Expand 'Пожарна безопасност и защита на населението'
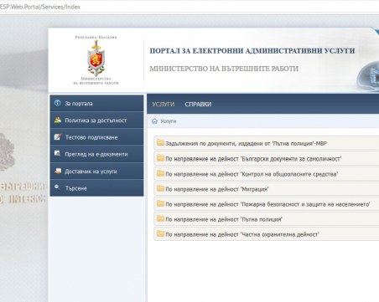The image size is (379, 302). 267,204
